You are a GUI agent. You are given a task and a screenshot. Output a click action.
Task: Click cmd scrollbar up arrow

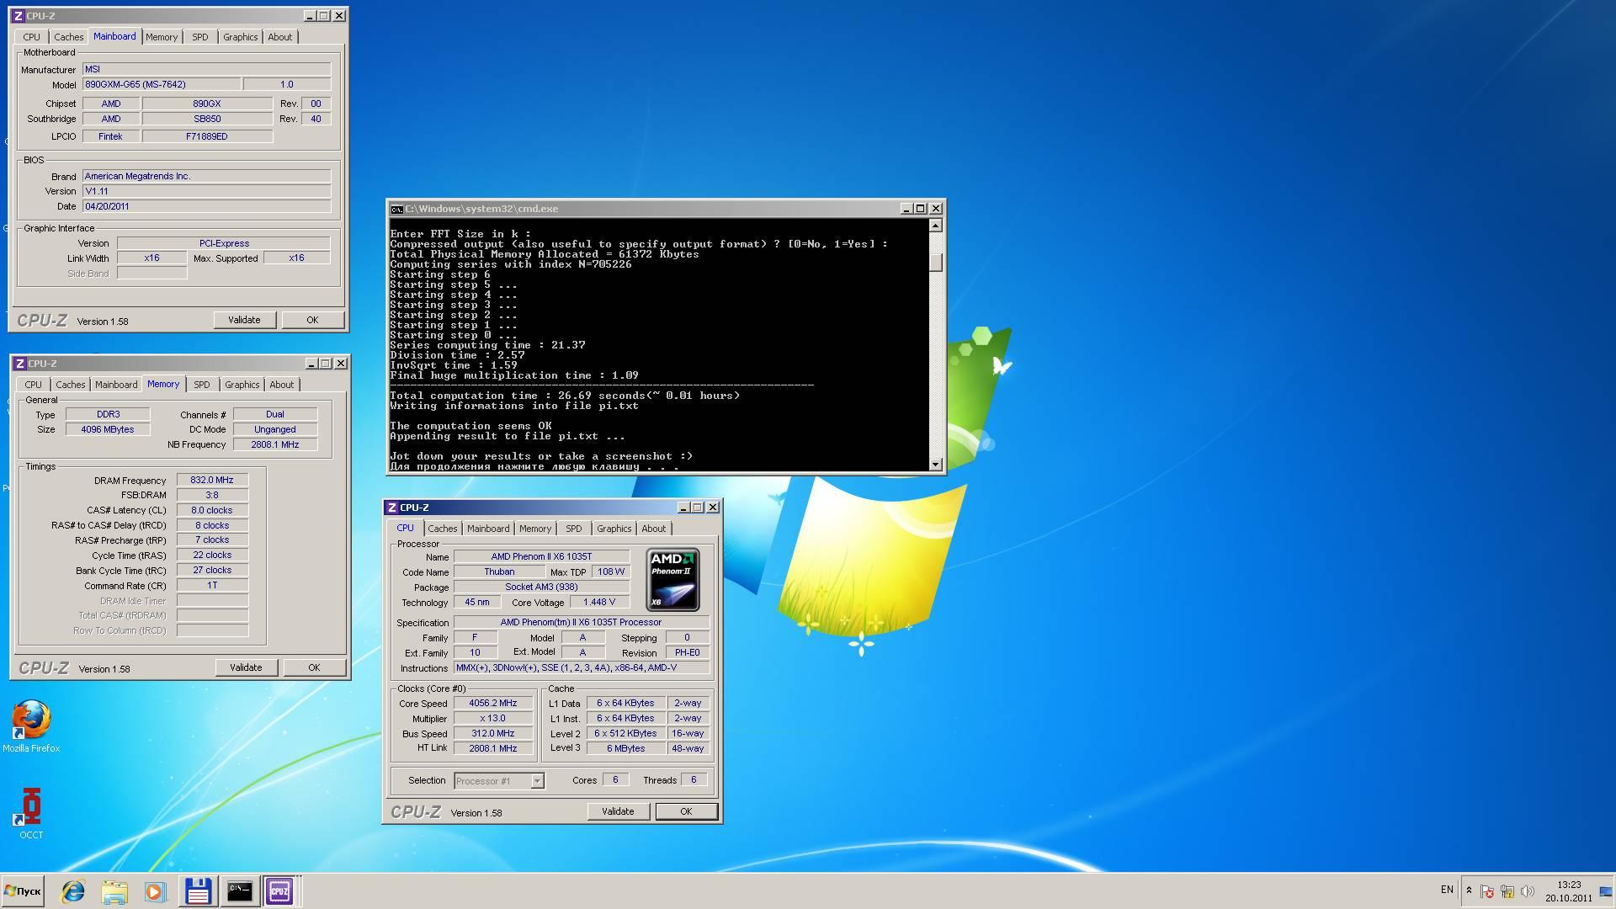935,226
